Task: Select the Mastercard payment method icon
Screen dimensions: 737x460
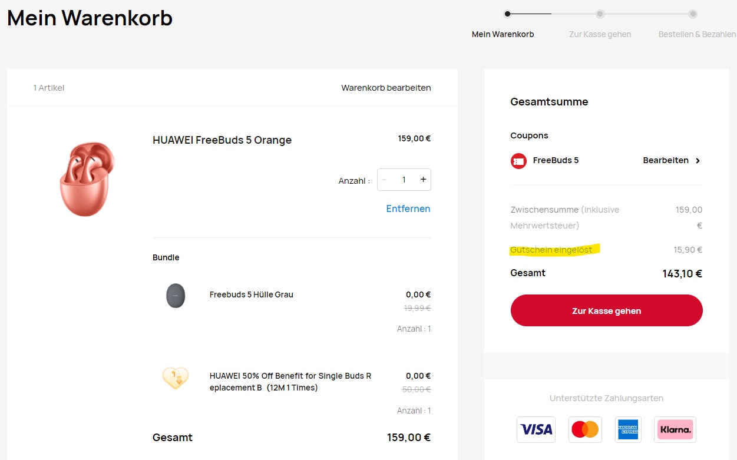Action: pos(584,429)
